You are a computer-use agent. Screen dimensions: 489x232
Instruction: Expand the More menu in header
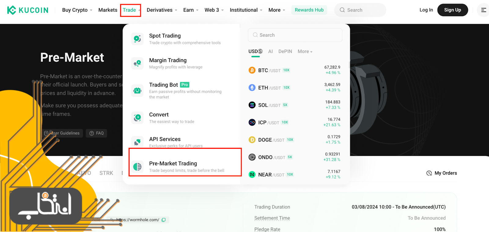pos(277,10)
